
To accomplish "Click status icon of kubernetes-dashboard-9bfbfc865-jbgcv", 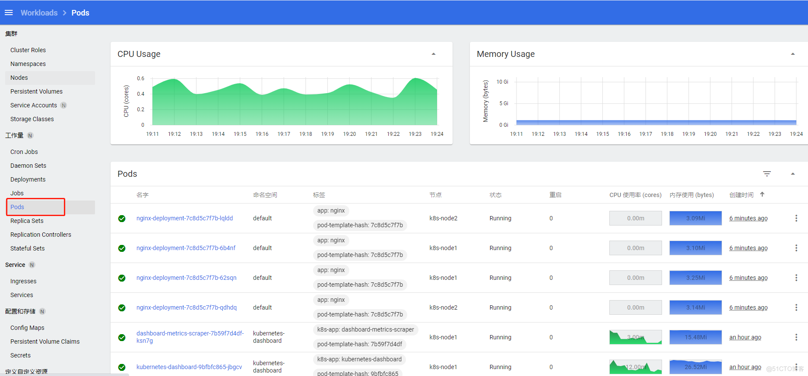I will pyautogui.click(x=122, y=367).
